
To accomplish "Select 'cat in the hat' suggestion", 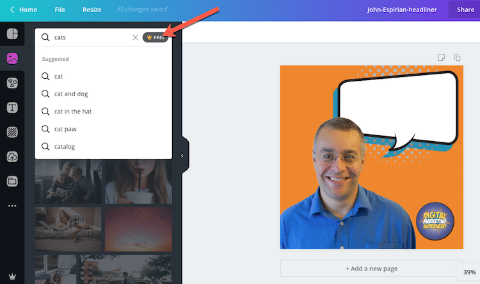I will [x=72, y=112].
